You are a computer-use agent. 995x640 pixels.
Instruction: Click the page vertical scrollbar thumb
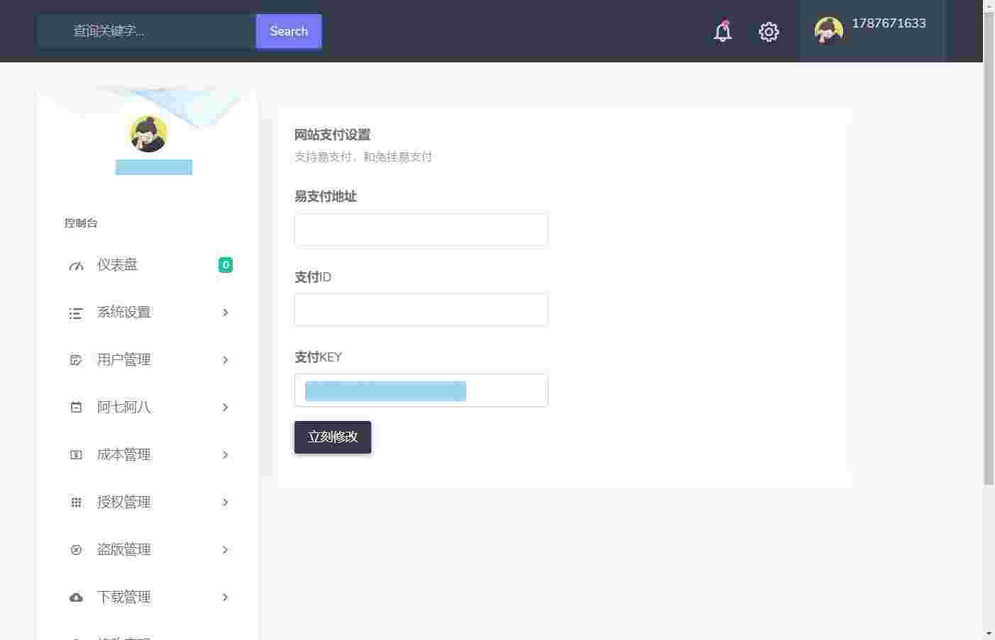tap(989, 249)
